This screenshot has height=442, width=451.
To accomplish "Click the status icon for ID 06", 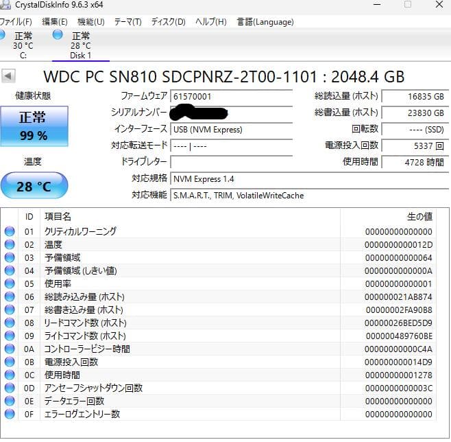I will 10,296.
